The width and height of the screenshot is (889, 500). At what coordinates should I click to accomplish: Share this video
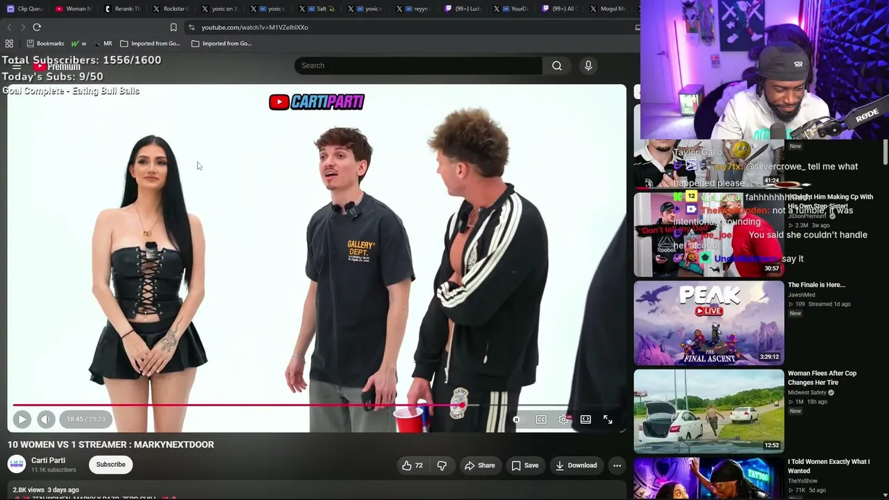point(480,465)
